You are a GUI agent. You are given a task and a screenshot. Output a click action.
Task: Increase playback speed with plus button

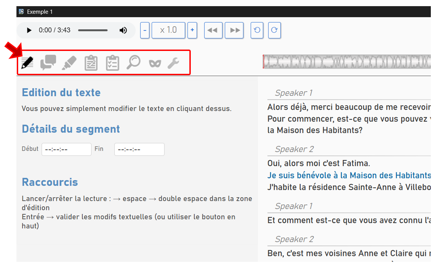(x=192, y=30)
